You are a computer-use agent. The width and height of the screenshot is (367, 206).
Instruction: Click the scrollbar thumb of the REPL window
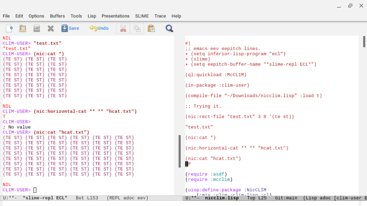pyautogui.click(x=179, y=151)
